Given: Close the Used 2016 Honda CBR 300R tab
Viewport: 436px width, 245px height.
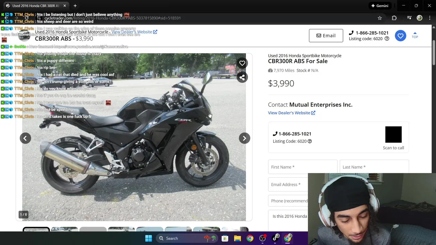Looking at the screenshot, I should (65, 6).
